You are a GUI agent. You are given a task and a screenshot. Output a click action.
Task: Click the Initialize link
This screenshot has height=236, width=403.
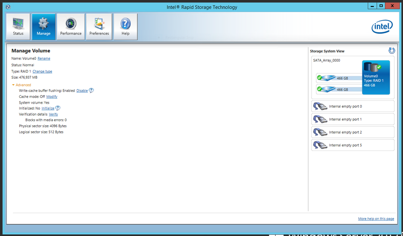pyautogui.click(x=48, y=108)
